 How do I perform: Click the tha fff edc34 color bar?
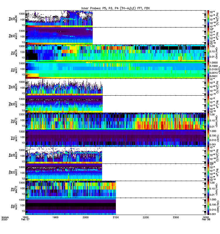pyautogui.click(x=208, y=19)
